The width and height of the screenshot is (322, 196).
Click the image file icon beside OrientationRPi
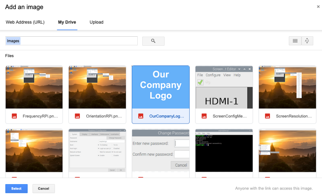tap(77, 116)
